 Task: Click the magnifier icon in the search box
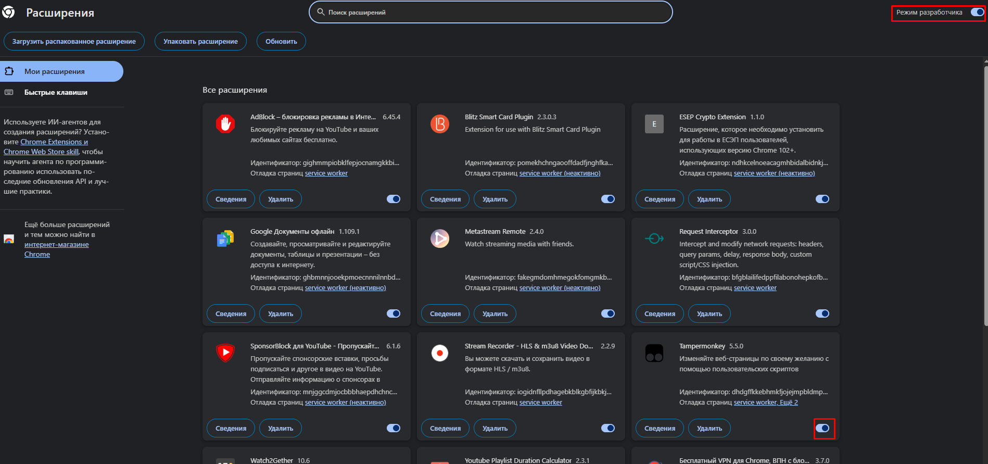click(x=321, y=12)
